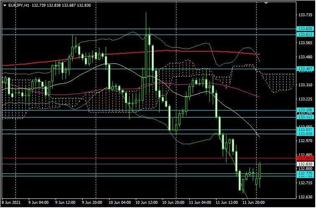Click the cyan 133.010 level price tag
The image size is (316, 208).
pyautogui.click(x=305, y=134)
